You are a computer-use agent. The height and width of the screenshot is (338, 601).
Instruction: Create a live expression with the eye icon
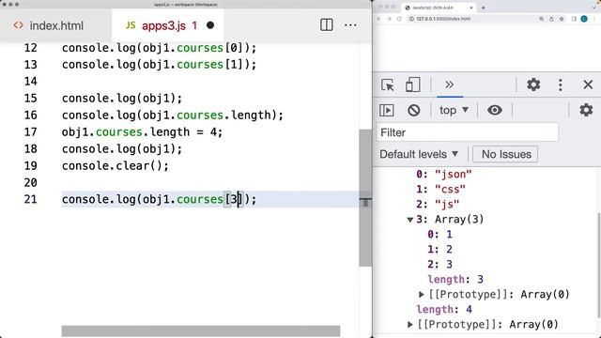coord(495,110)
